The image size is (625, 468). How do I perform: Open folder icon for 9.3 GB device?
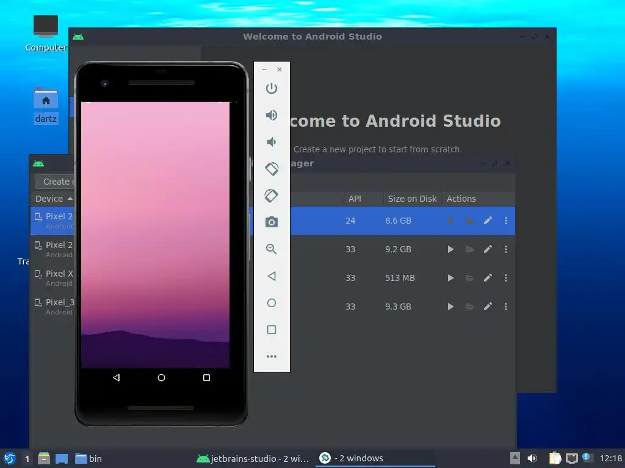tap(469, 307)
